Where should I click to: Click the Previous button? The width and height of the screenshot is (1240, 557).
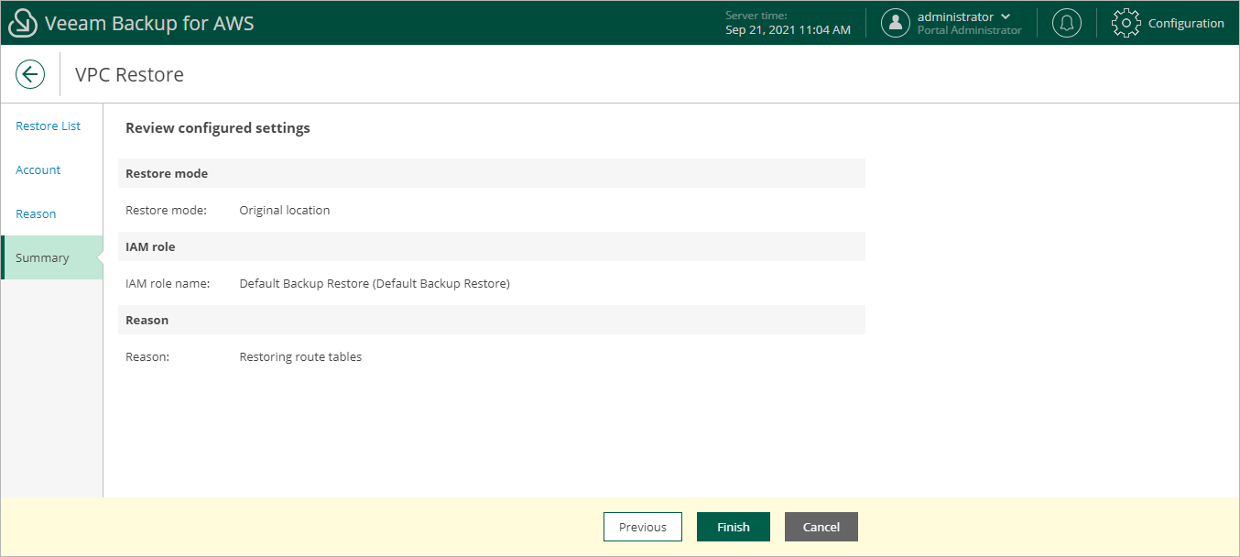643,527
